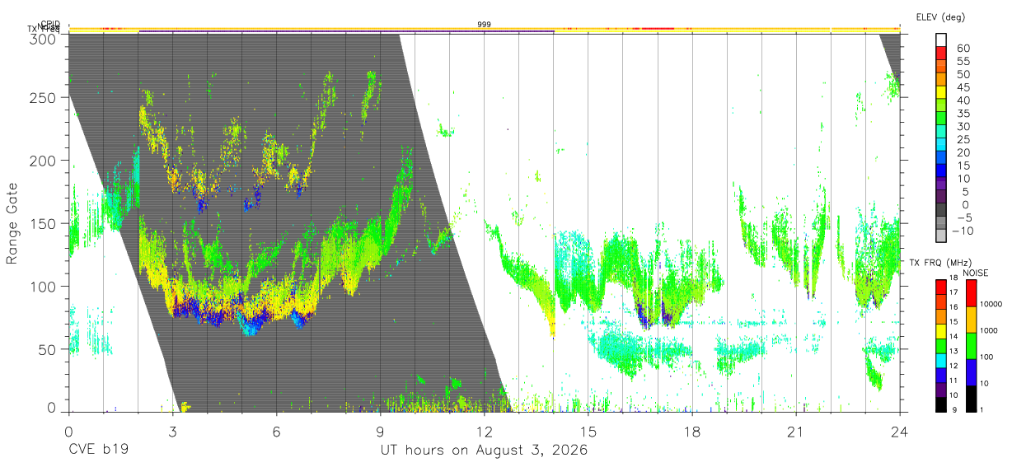
Task: Click noise scale label '1000'
Action: [x=991, y=331]
